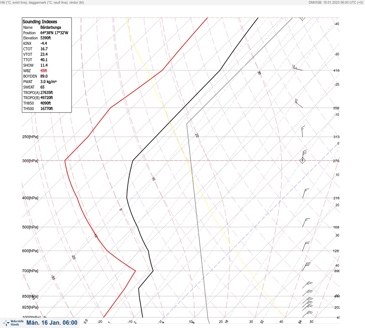Viewport: 365px width, 328px height.
Task: Select the wind barb at the 600 hPa level
Action: pyautogui.click(x=306, y=246)
